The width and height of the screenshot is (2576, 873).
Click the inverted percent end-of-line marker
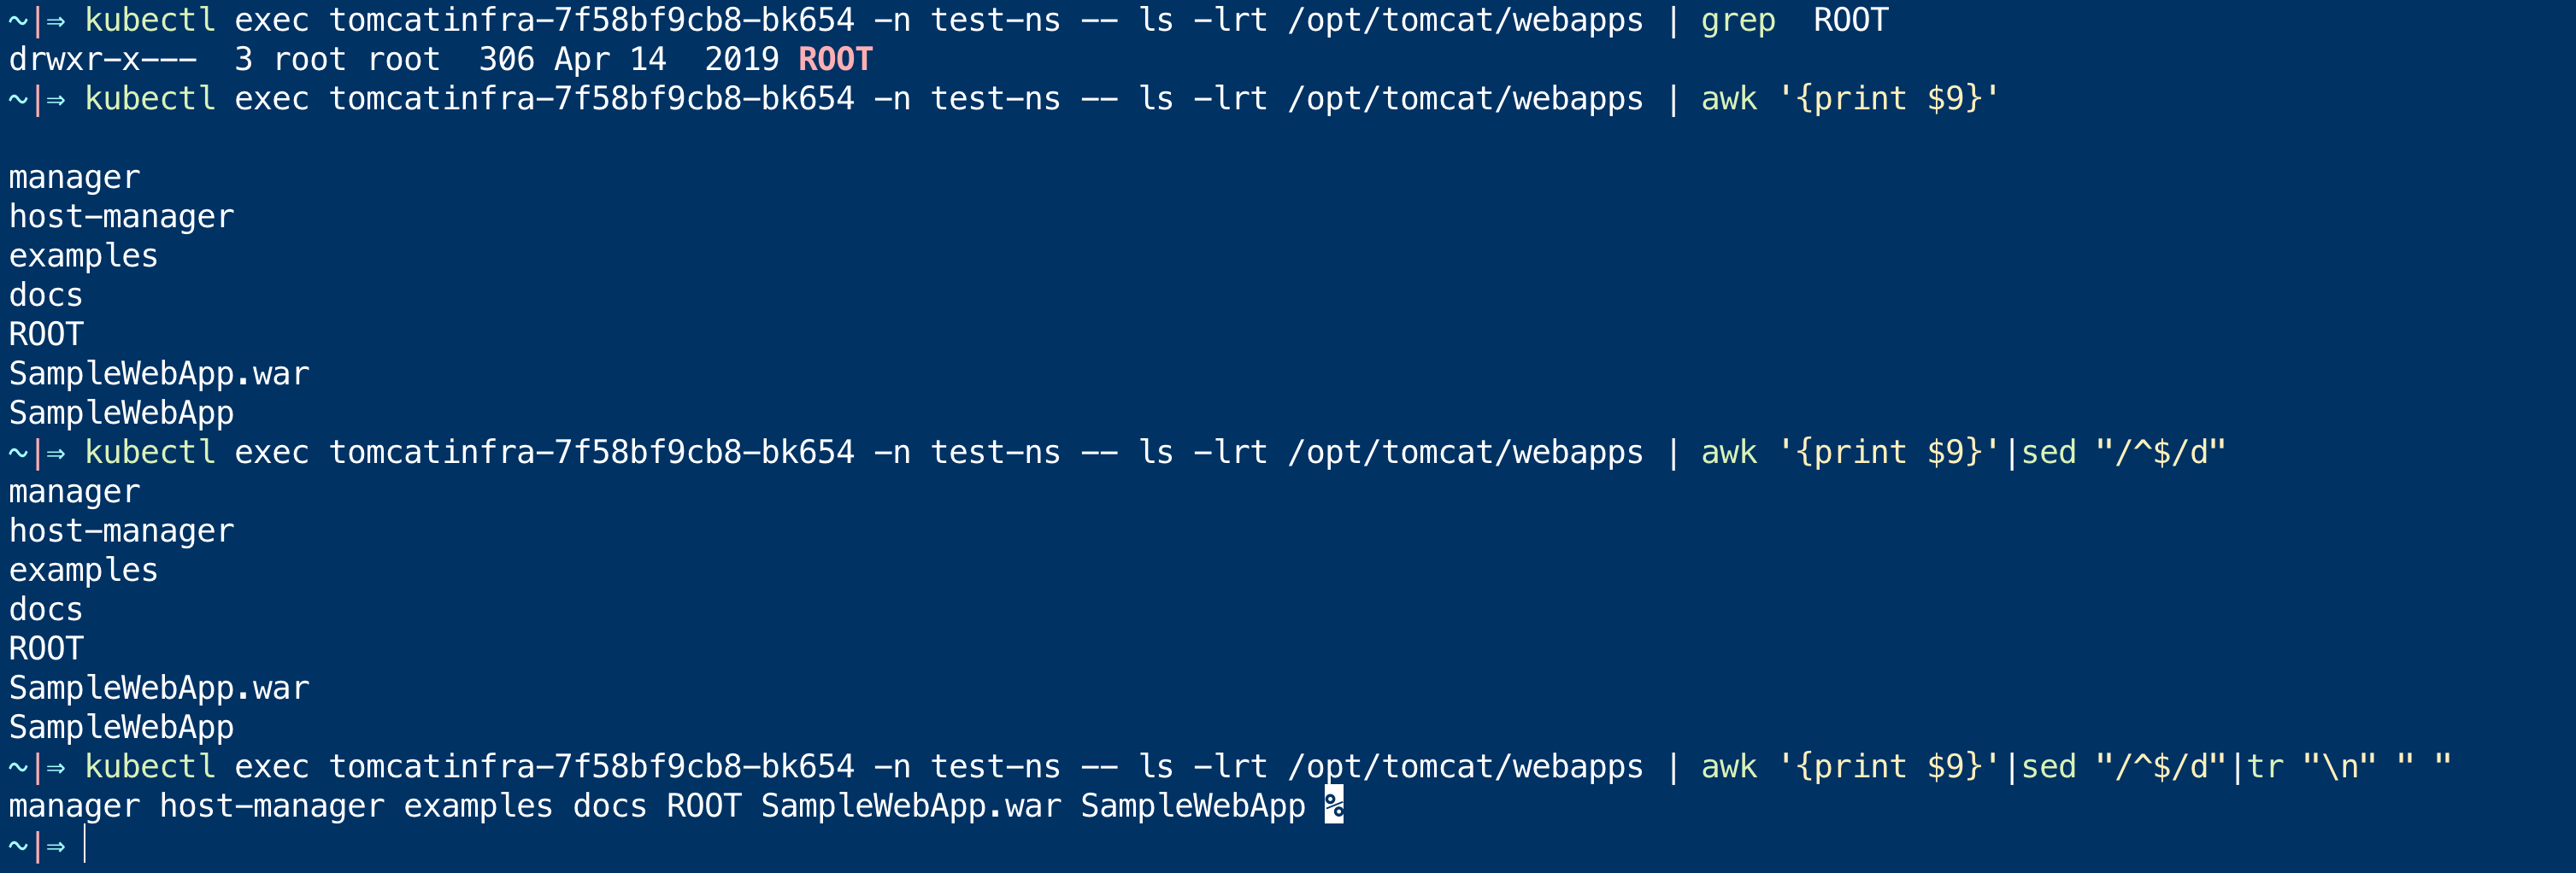click(x=1333, y=806)
